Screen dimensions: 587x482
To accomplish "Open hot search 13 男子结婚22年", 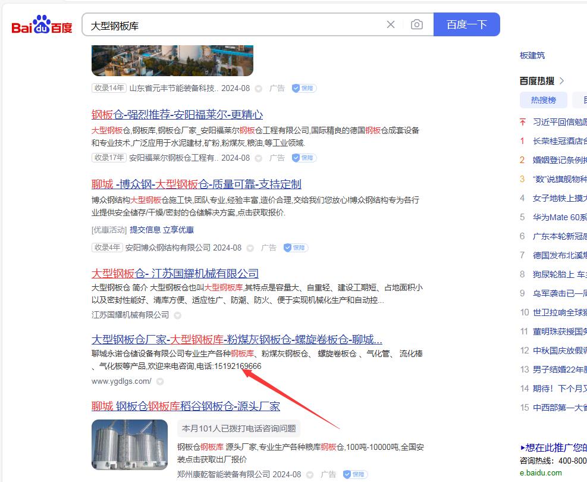I will tap(560, 370).
